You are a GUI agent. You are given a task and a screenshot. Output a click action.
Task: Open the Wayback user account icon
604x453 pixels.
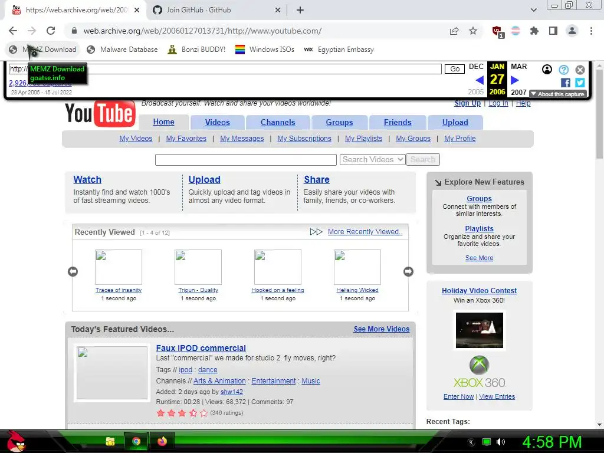pos(547,70)
